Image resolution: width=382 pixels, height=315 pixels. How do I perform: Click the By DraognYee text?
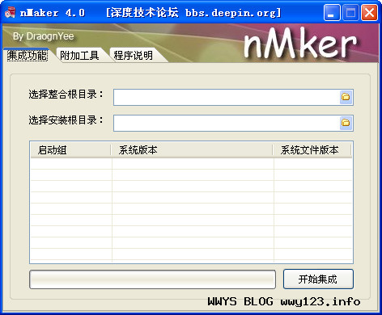43,36
